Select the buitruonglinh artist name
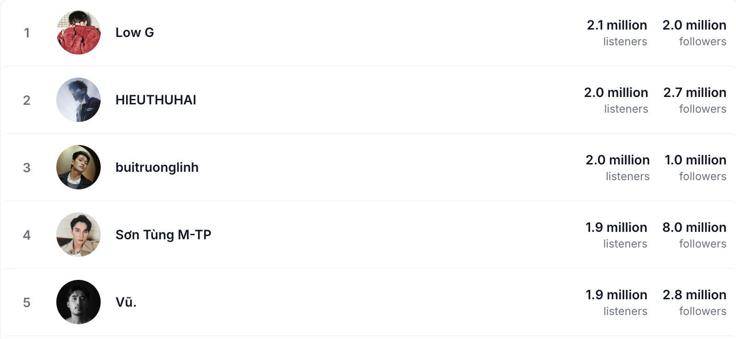This screenshot has width=736, height=339. pyautogui.click(x=157, y=167)
